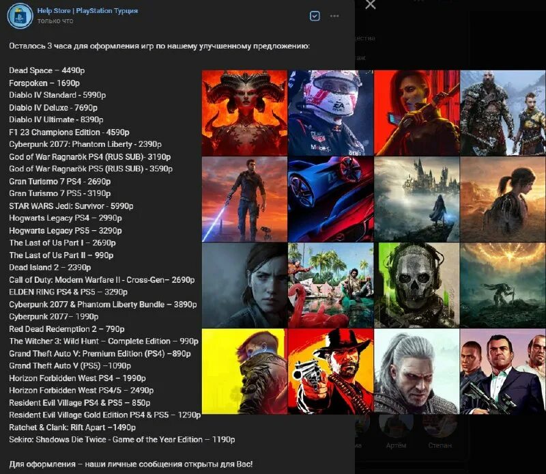Click the 'Осталось 3 часа' opening sentence
The height and width of the screenshot is (474, 546).
point(160,46)
